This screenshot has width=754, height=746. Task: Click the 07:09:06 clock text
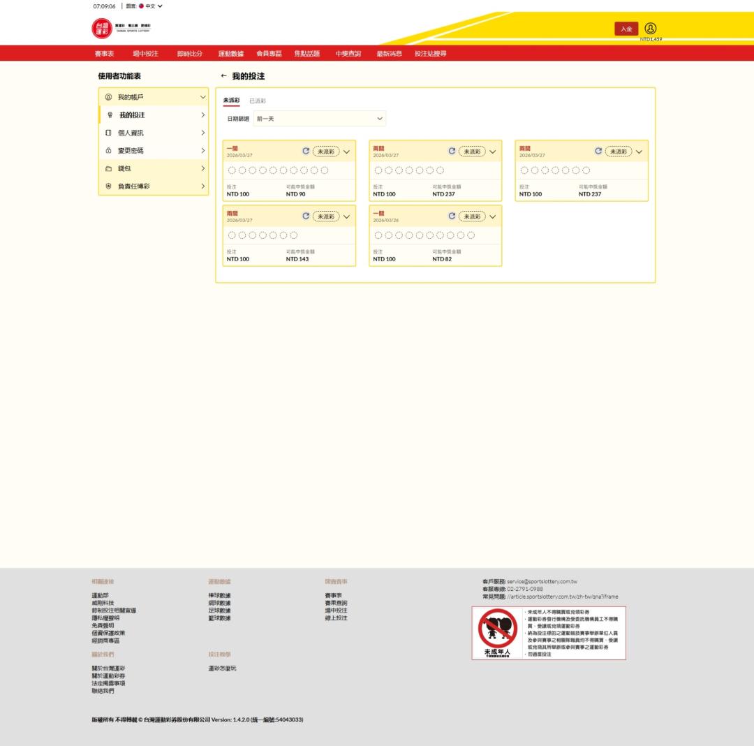coord(104,6)
